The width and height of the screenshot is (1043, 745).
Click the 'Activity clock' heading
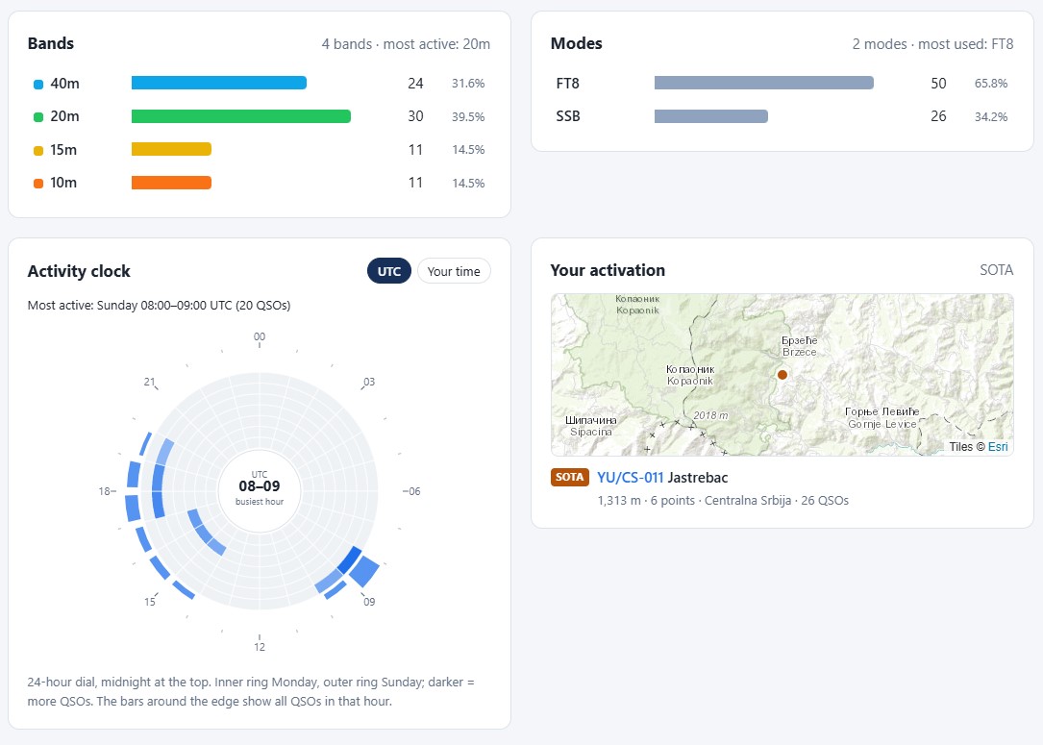(x=79, y=271)
